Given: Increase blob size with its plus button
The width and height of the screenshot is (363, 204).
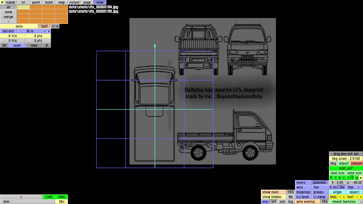Looking at the screenshot, I should click(x=344, y=197).
